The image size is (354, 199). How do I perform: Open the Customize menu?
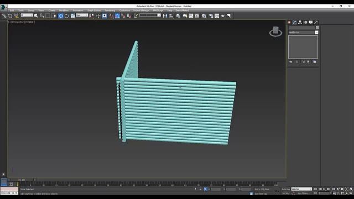coord(124,11)
